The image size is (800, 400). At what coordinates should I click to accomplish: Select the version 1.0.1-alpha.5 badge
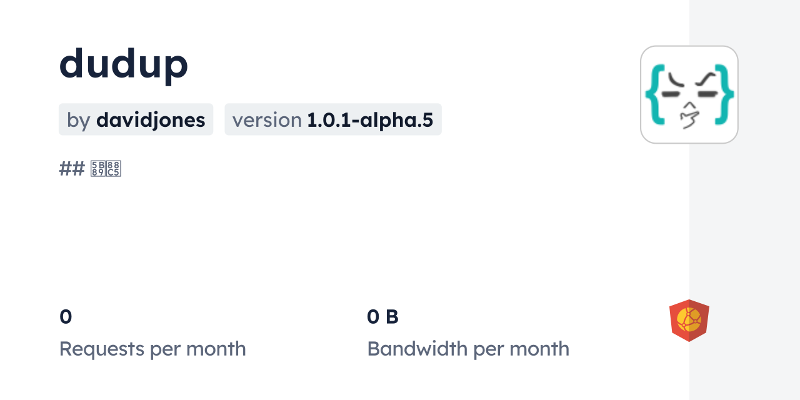pyautogui.click(x=333, y=120)
